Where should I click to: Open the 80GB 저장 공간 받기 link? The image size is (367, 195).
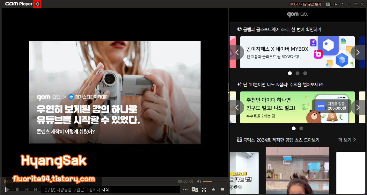click(x=305, y=4)
